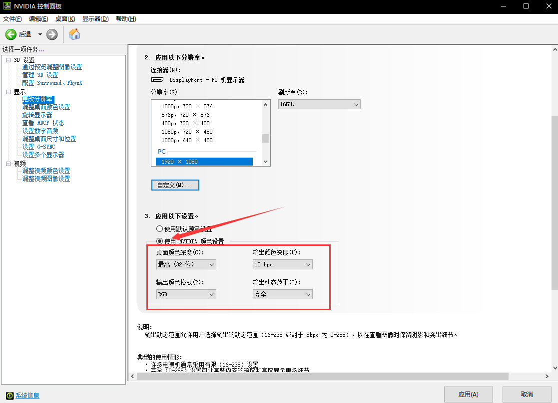Click the green Back arrow icon
Image resolution: width=558 pixels, height=403 pixels.
coord(10,34)
